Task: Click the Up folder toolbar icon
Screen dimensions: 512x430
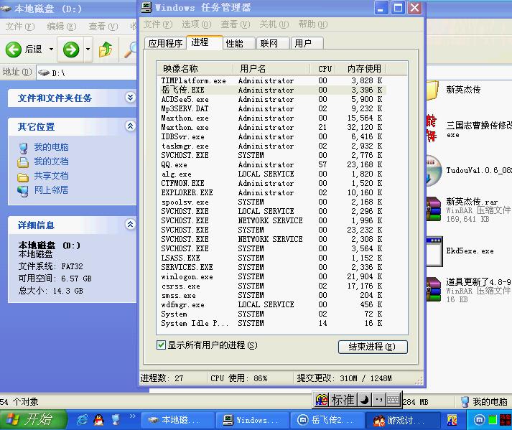Action: (106, 49)
